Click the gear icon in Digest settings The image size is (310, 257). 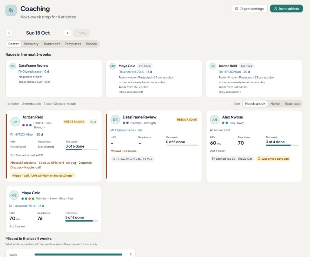click(237, 8)
